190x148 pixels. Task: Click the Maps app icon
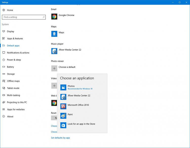point(54,34)
